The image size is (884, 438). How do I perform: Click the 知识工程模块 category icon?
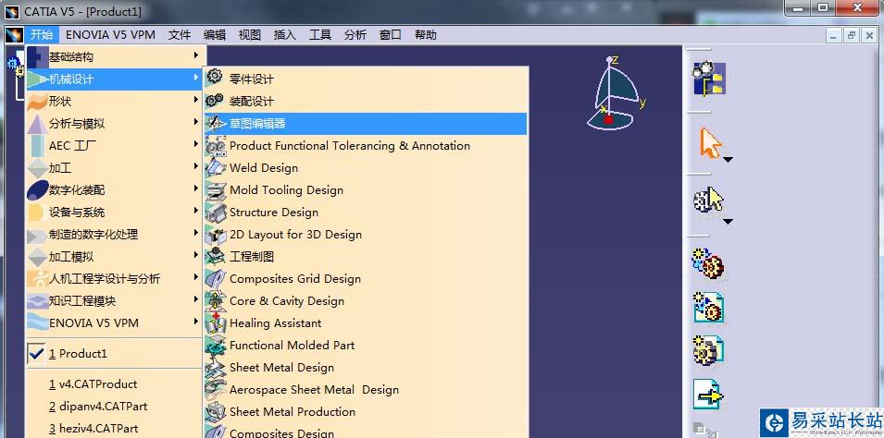[x=37, y=301]
